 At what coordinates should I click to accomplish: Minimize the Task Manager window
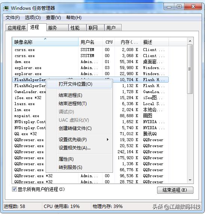point(169,6)
